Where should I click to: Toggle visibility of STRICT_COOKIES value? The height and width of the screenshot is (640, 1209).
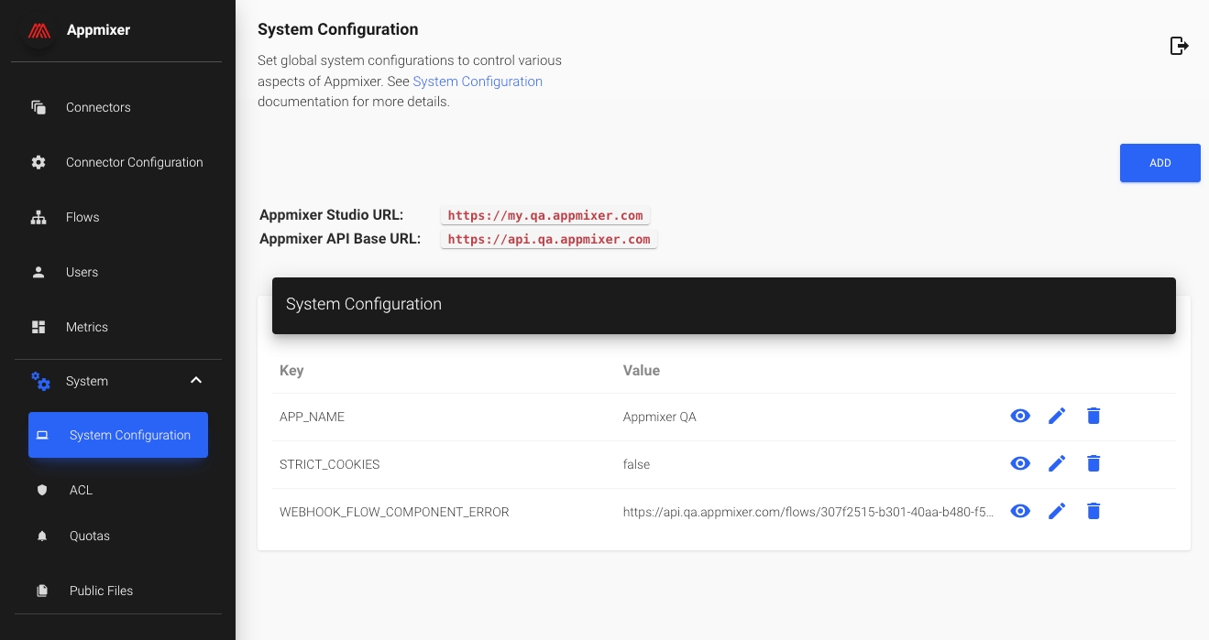coord(1020,464)
